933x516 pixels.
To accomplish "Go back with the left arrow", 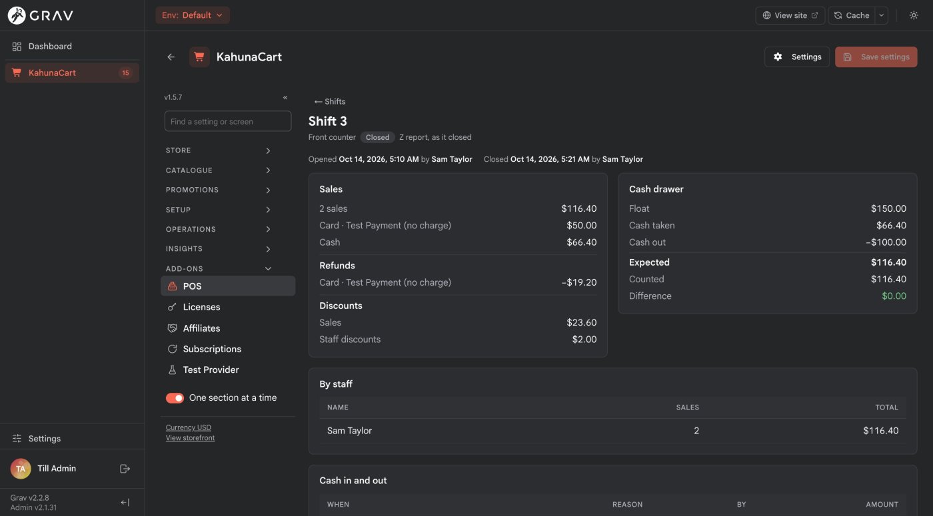I will 171,57.
